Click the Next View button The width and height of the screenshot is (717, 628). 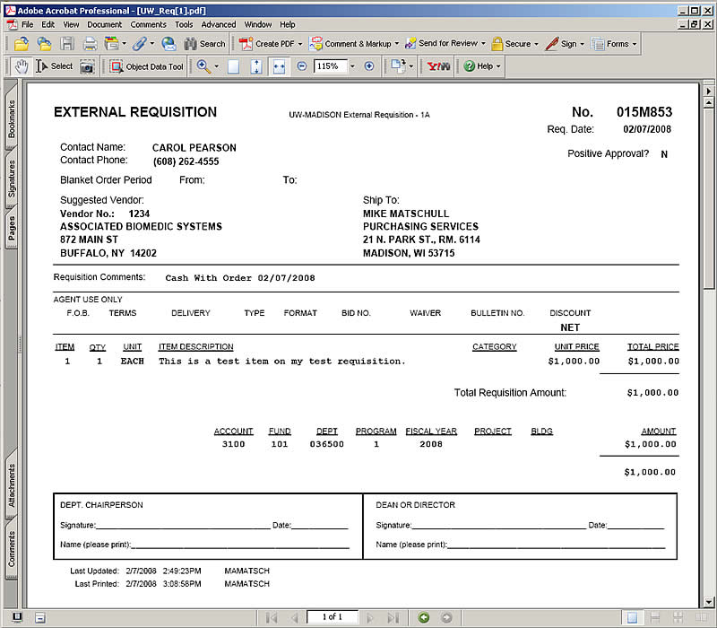(x=446, y=618)
